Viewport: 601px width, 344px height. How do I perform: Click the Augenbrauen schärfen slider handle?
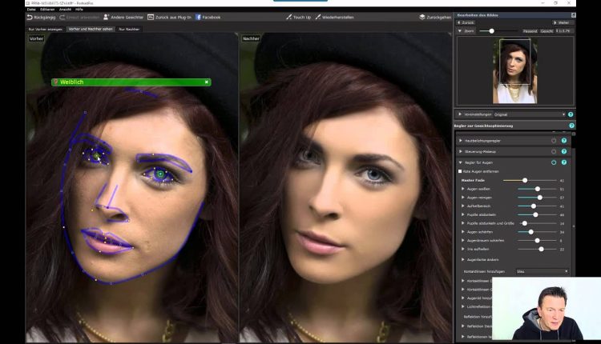tap(537, 240)
